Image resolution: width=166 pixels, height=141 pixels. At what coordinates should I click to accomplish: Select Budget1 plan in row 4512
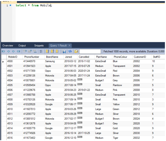[100, 119]
